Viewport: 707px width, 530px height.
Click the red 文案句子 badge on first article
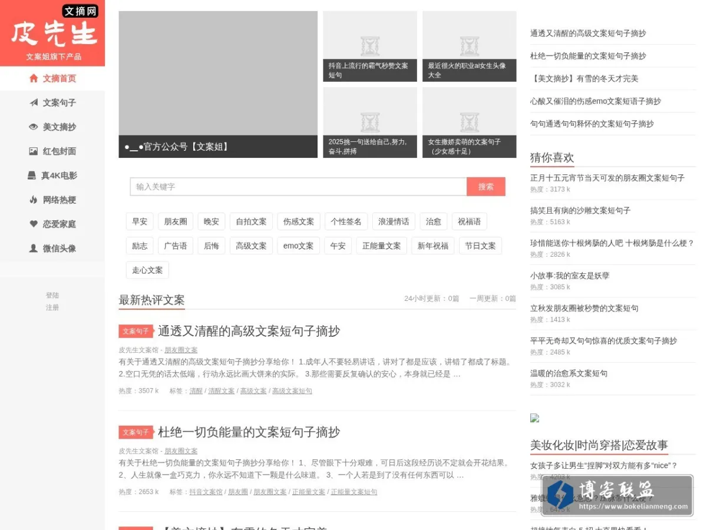[x=136, y=332]
